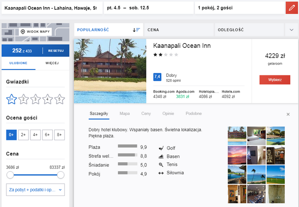Choose the 3 star rating filter
Viewport: 299px width, 207px height.
coord(35,98)
